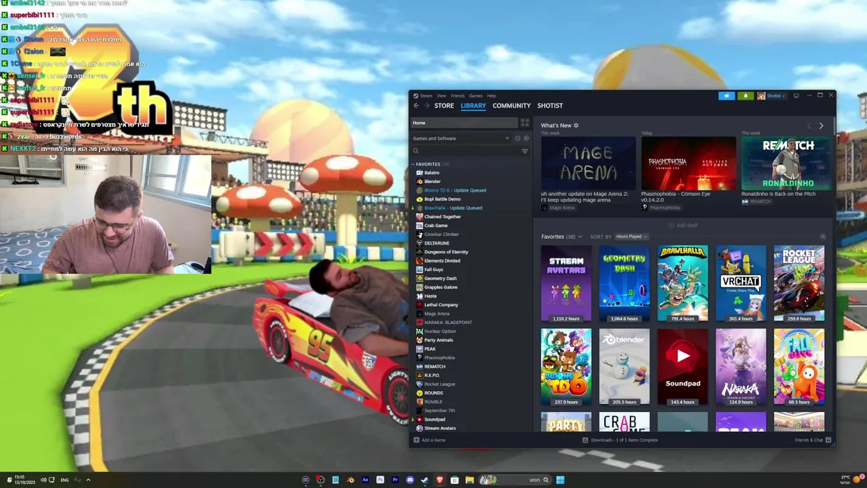Open Brave browser from the taskbar
The width and height of the screenshot is (867, 488).
pyautogui.click(x=440, y=480)
